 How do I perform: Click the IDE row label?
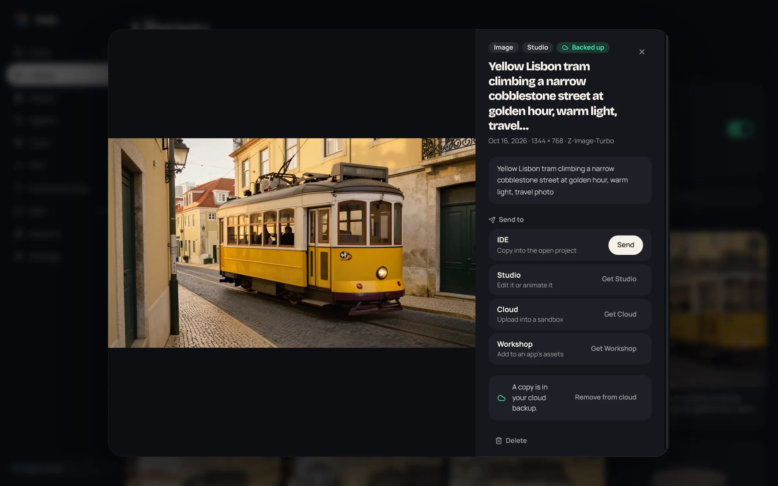(x=502, y=240)
